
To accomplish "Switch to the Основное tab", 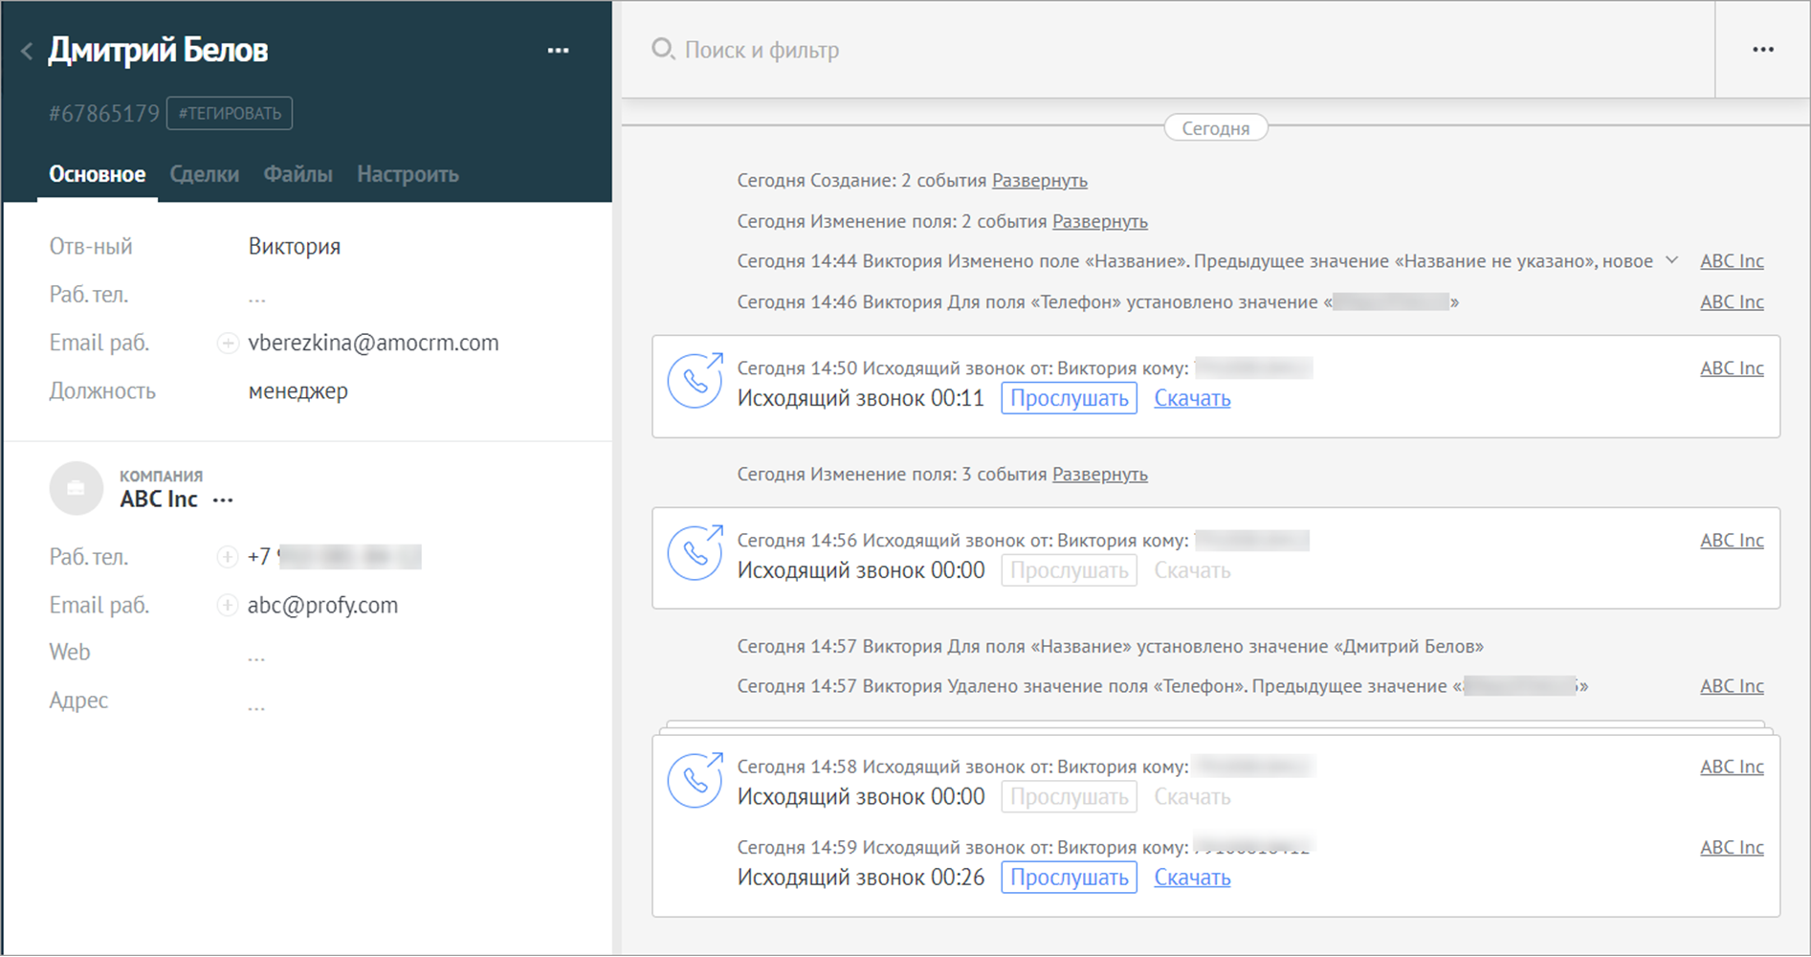I will pyautogui.click(x=98, y=174).
